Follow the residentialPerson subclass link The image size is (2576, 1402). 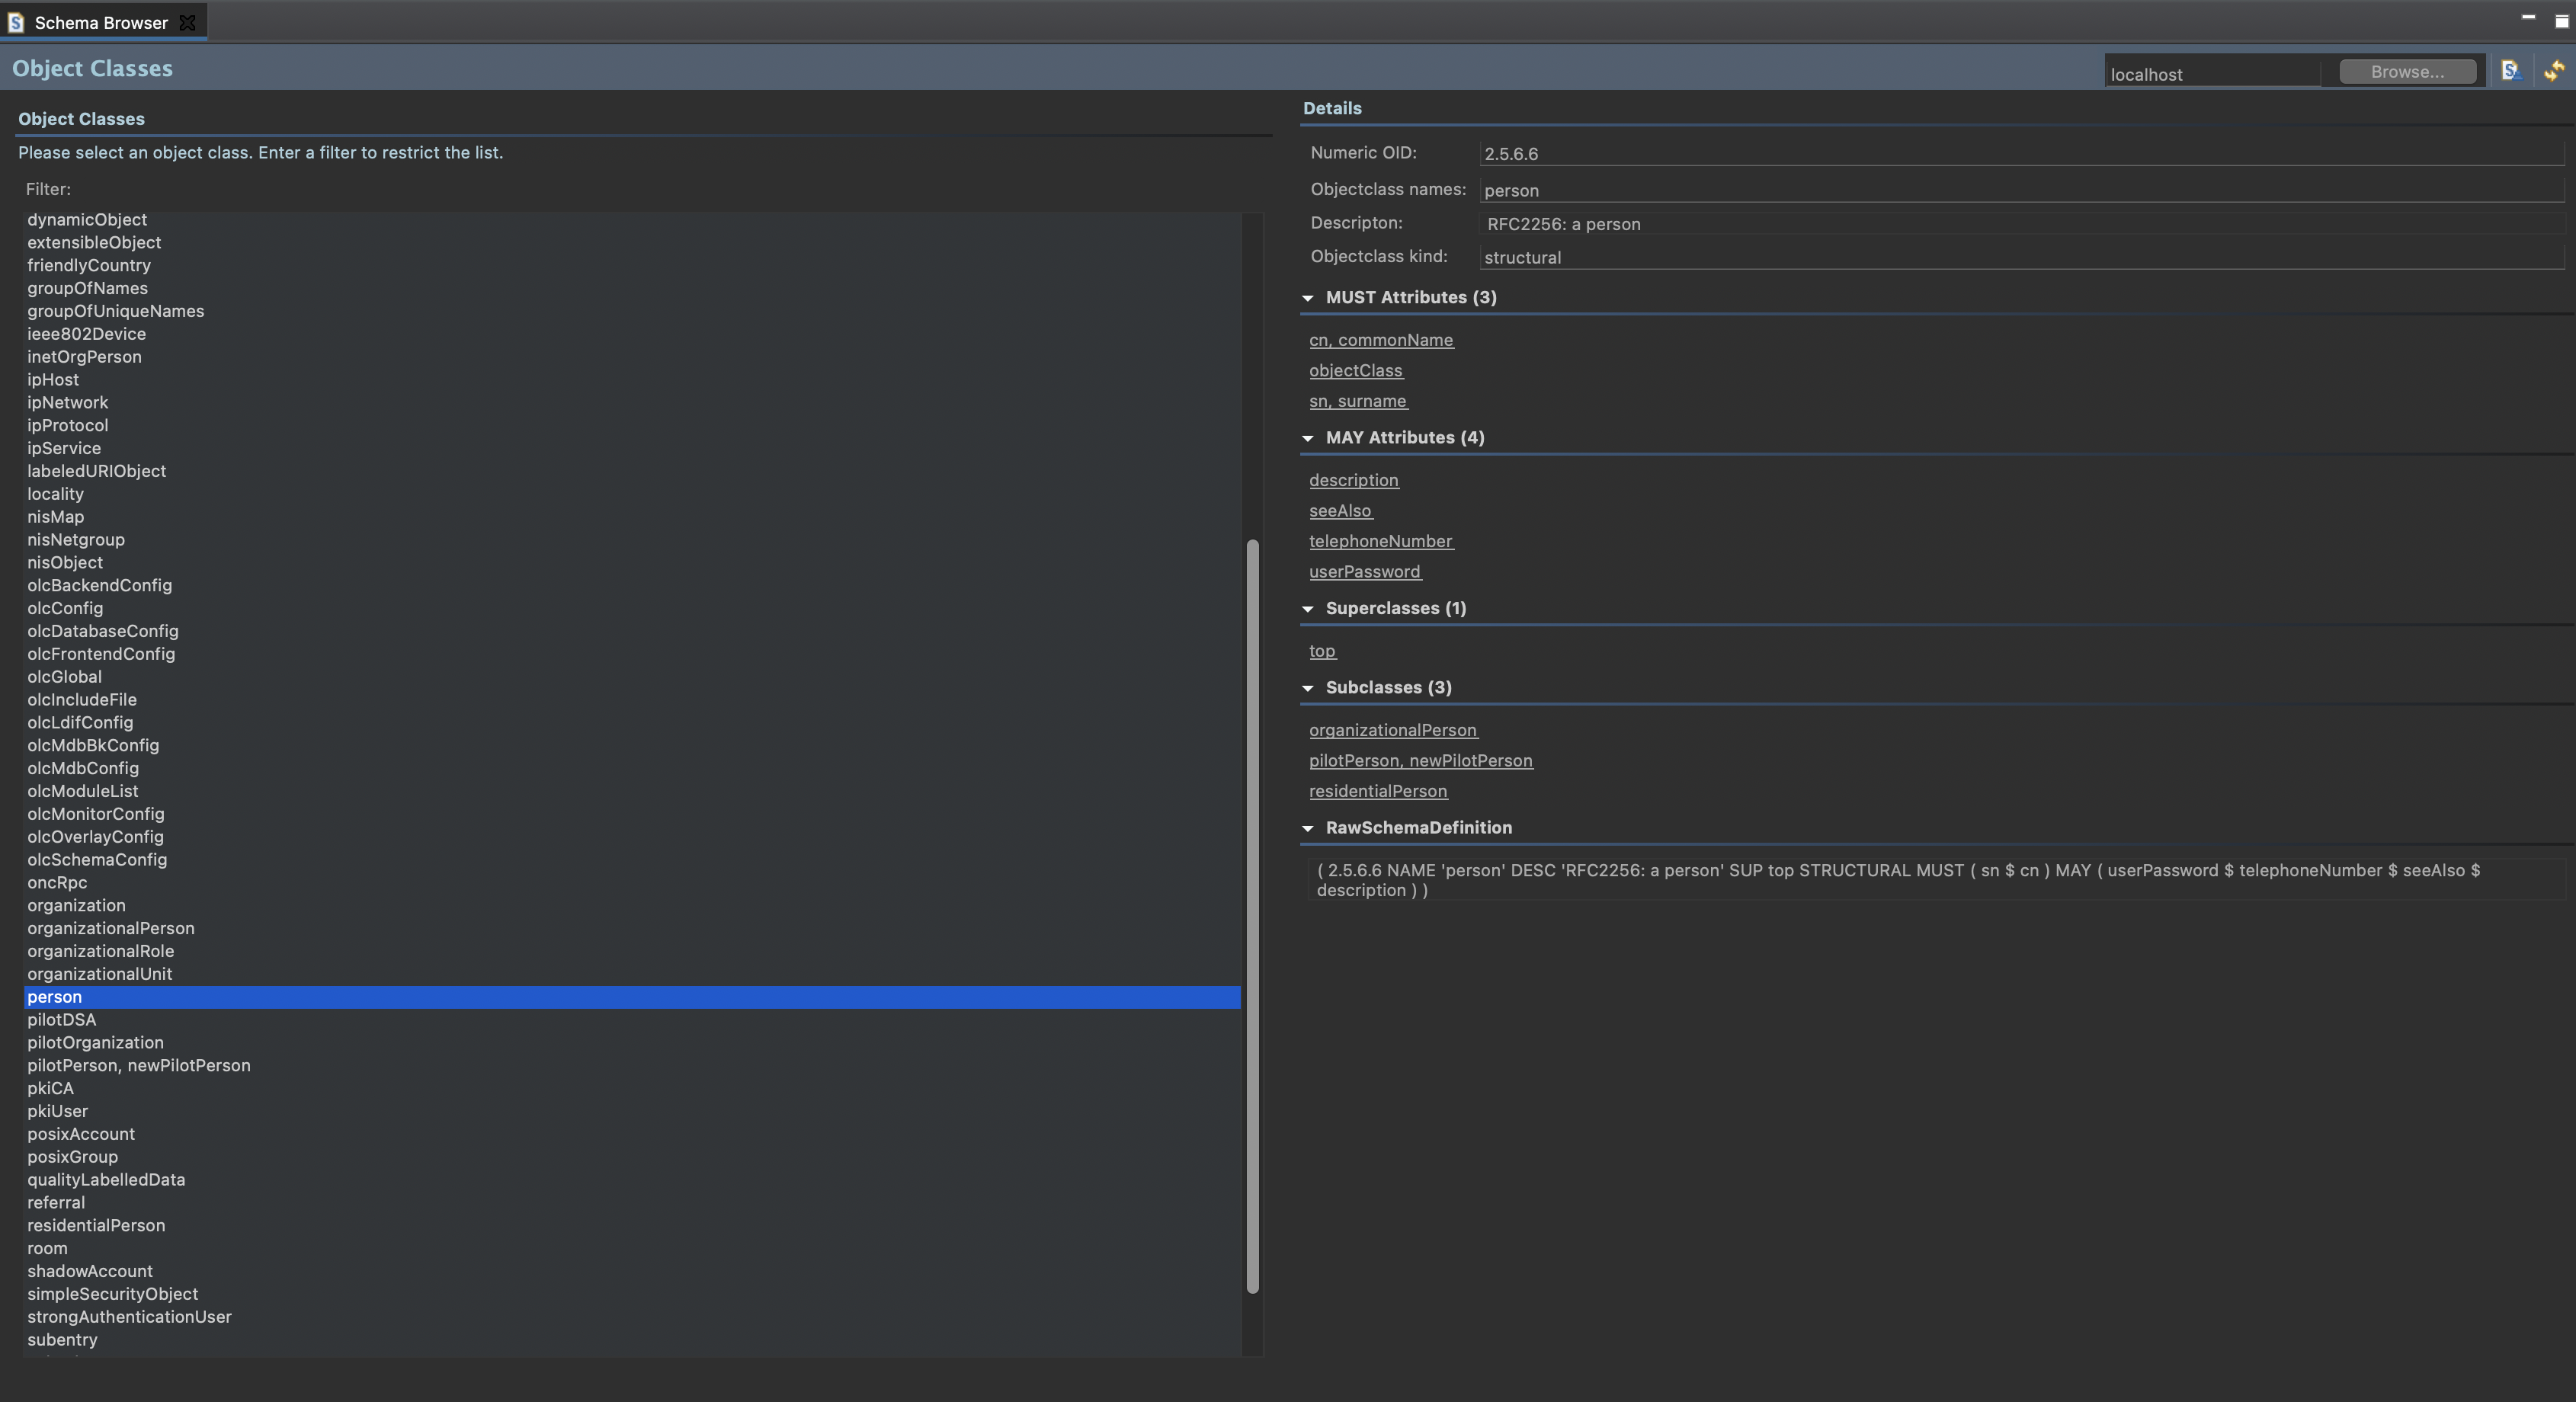(1378, 791)
